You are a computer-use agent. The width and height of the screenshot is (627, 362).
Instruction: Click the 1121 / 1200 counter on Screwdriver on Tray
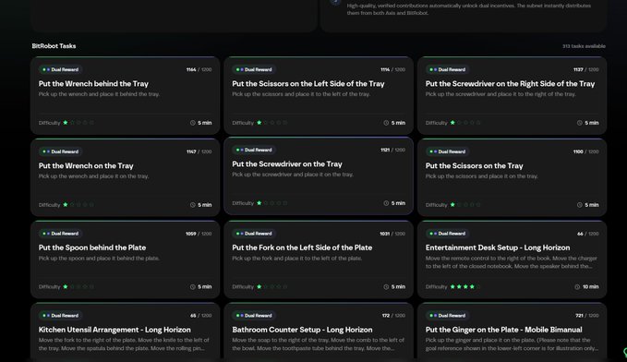coord(392,150)
